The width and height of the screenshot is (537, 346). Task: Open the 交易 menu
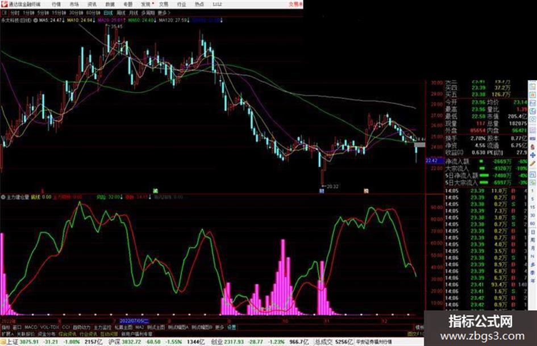click(163, 5)
